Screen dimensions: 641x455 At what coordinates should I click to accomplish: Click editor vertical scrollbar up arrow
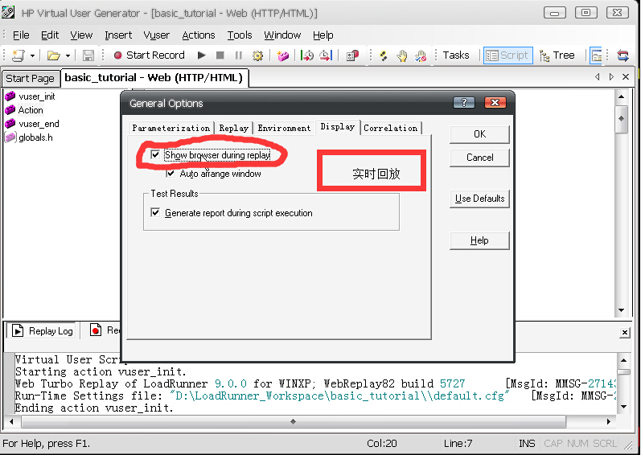[x=622, y=96]
